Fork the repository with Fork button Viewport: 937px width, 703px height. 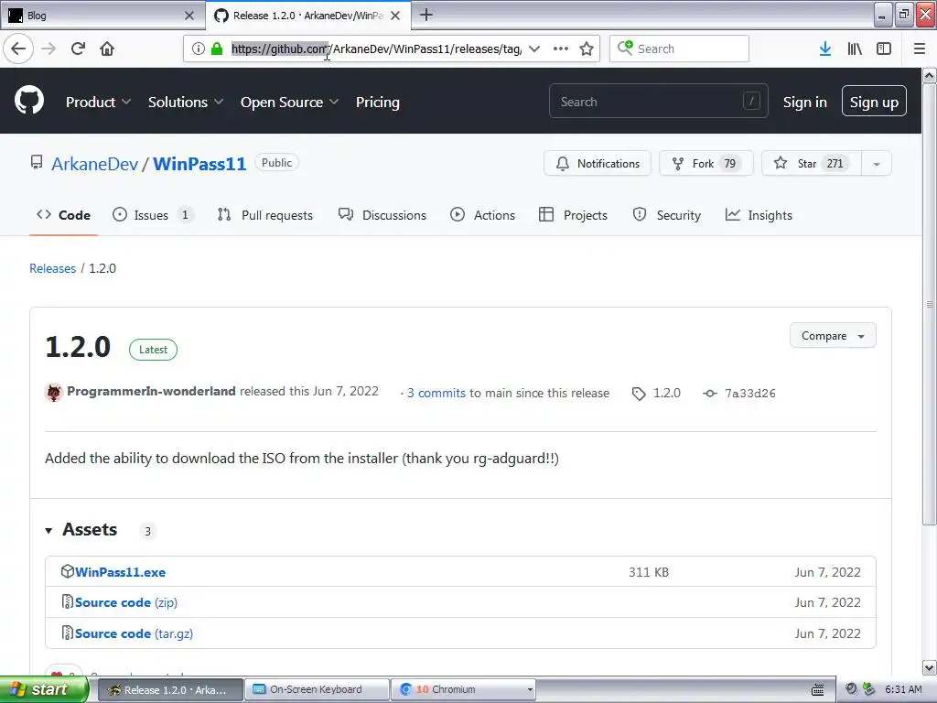click(x=705, y=164)
